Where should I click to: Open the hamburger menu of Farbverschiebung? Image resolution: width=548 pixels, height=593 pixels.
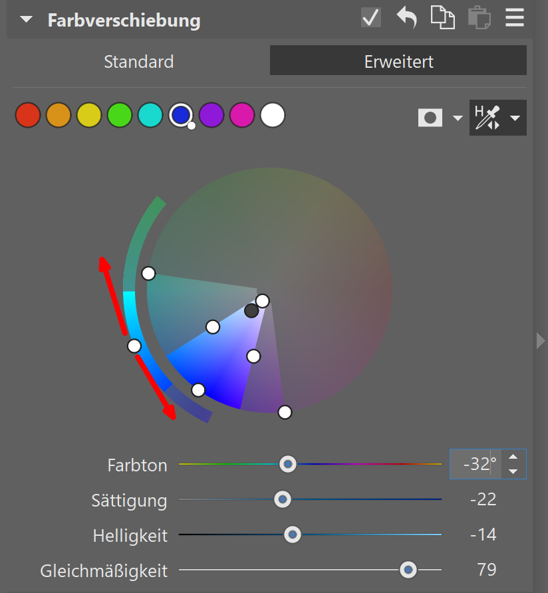coord(515,18)
